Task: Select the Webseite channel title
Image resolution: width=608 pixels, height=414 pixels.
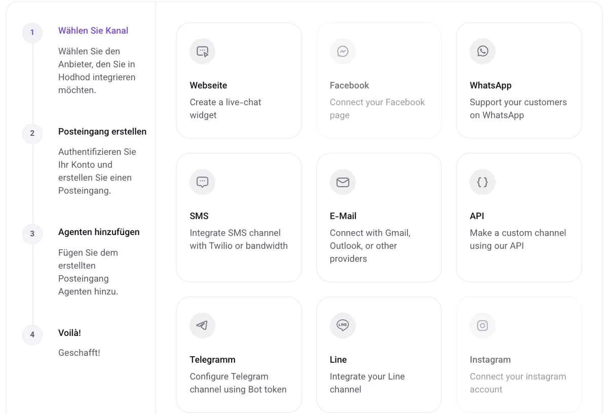Action: [x=208, y=85]
